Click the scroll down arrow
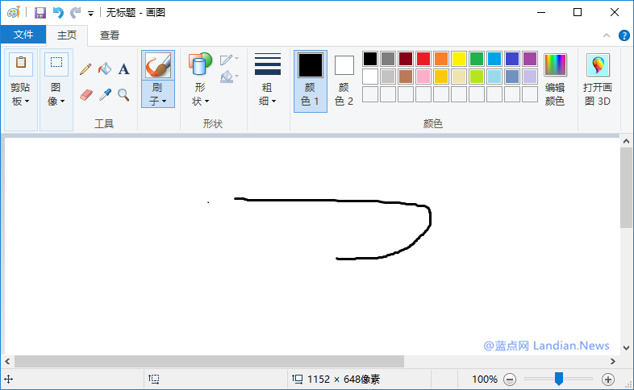Screen dimensions: 634x390 (626, 348)
